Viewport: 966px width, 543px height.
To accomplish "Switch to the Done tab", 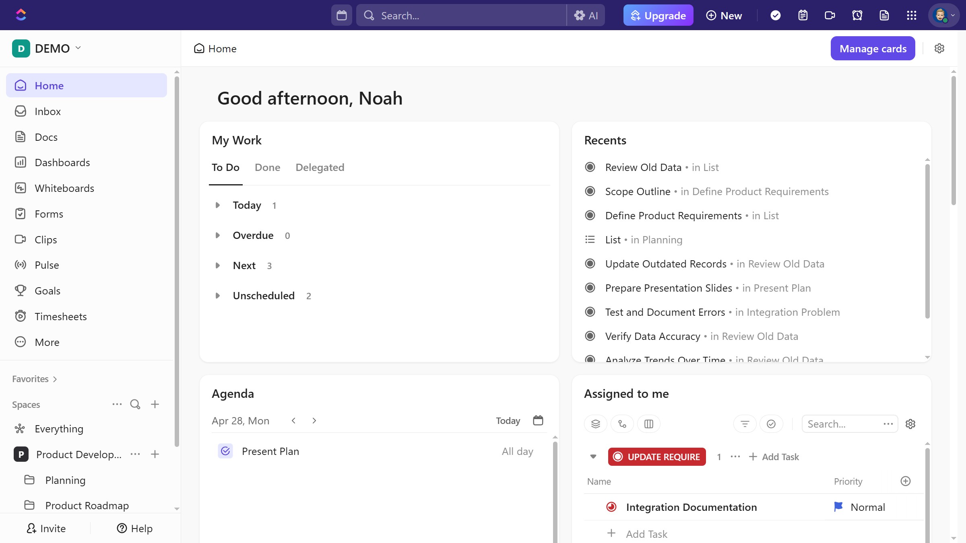I will (267, 167).
